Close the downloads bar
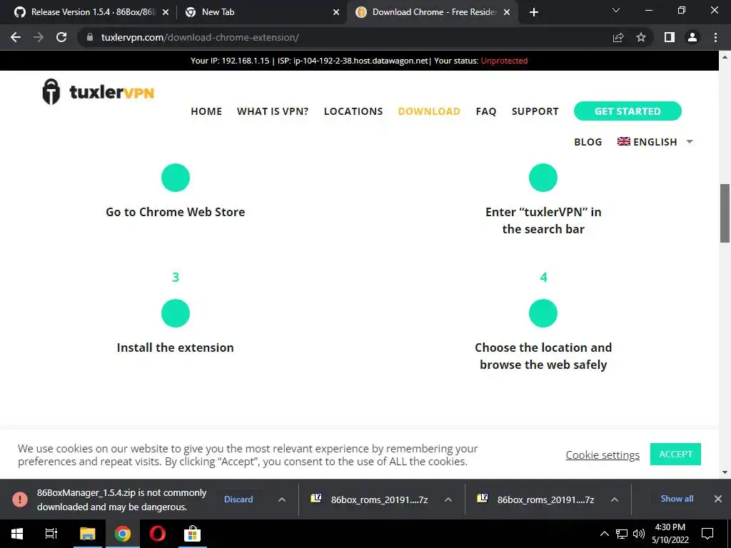The height and width of the screenshot is (548, 731). 718,499
